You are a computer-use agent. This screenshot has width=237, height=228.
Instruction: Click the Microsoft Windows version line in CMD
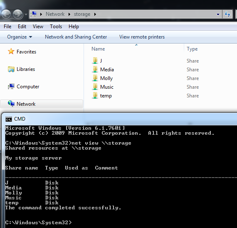pyautogui.click(x=65, y=128)
